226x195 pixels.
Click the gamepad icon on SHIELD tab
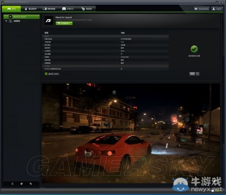pyautogui.click(x=64, y=9)
